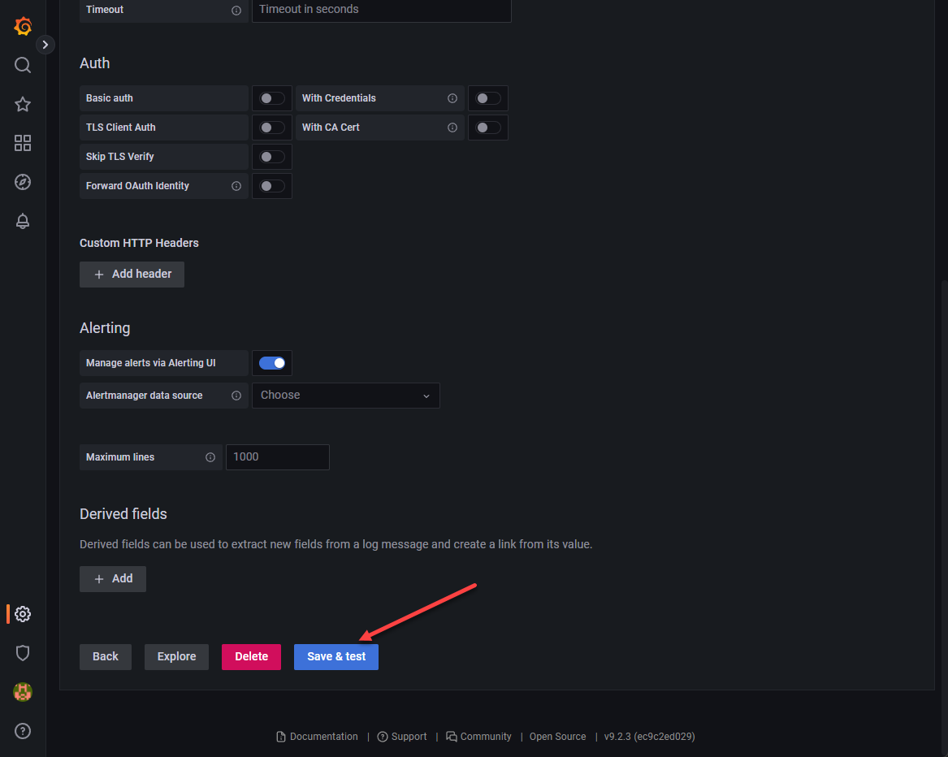Open the search icon in sidebar

click(x=23, y=65)
